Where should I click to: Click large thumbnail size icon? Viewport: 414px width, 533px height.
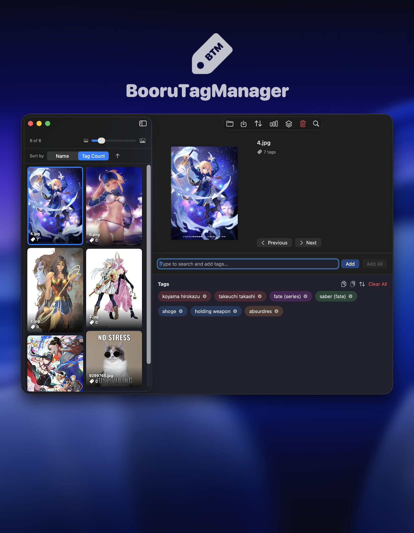pyautogui.click(x=143, y=141)
